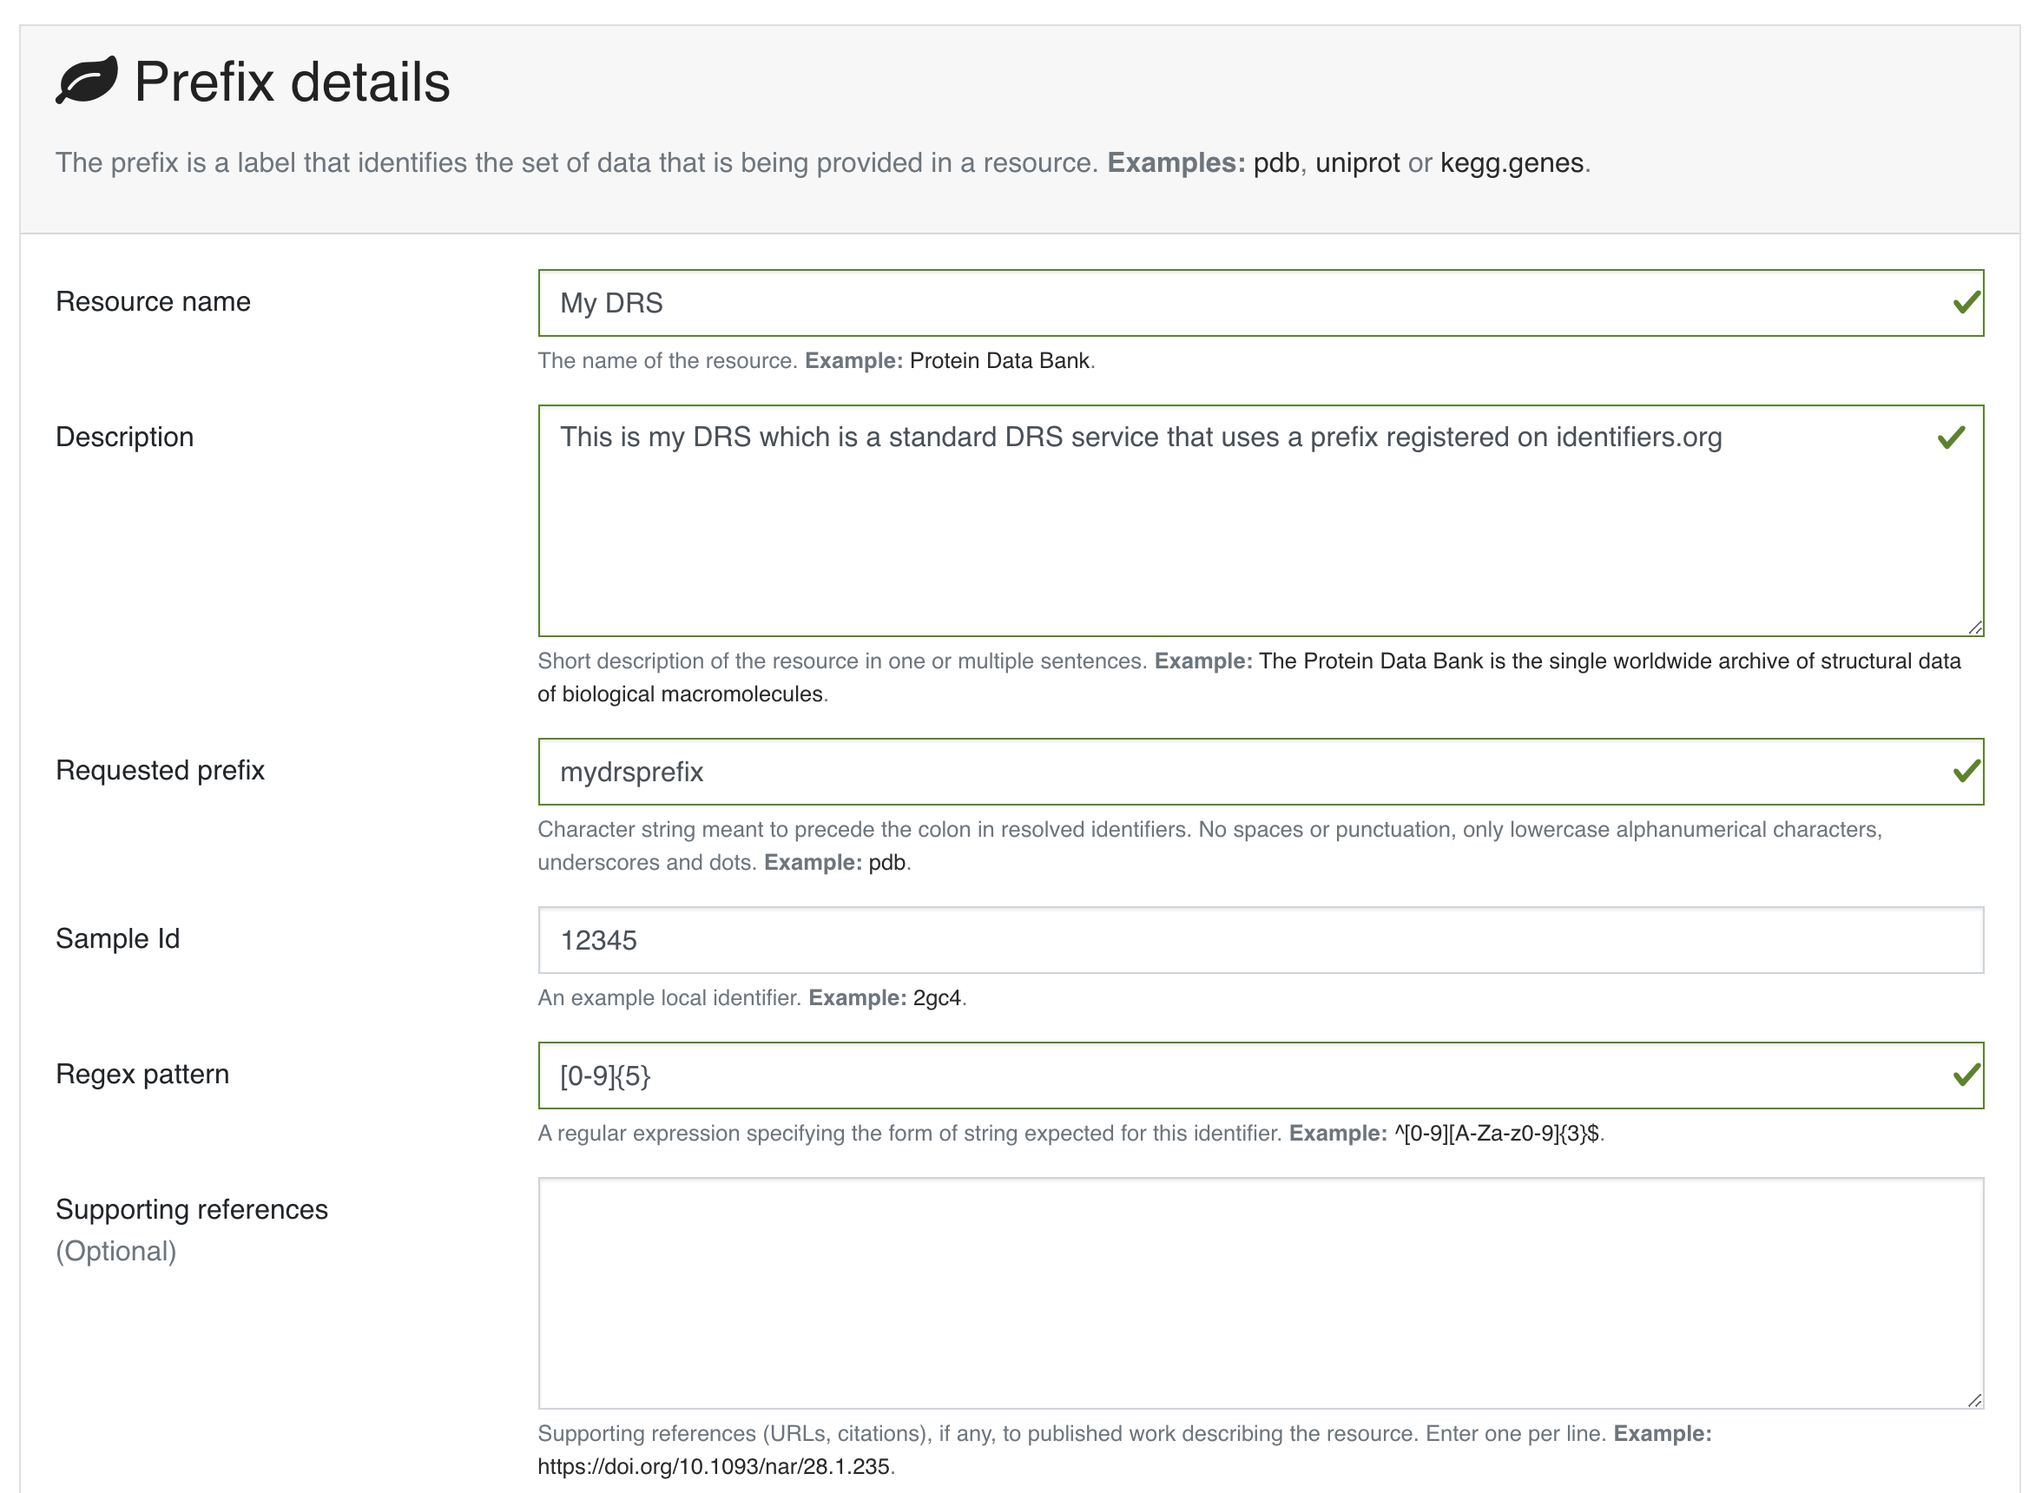Click the green checkmark in Resource name field
Screen dimensions: 2042x1493
click(x=1966, y=303)
